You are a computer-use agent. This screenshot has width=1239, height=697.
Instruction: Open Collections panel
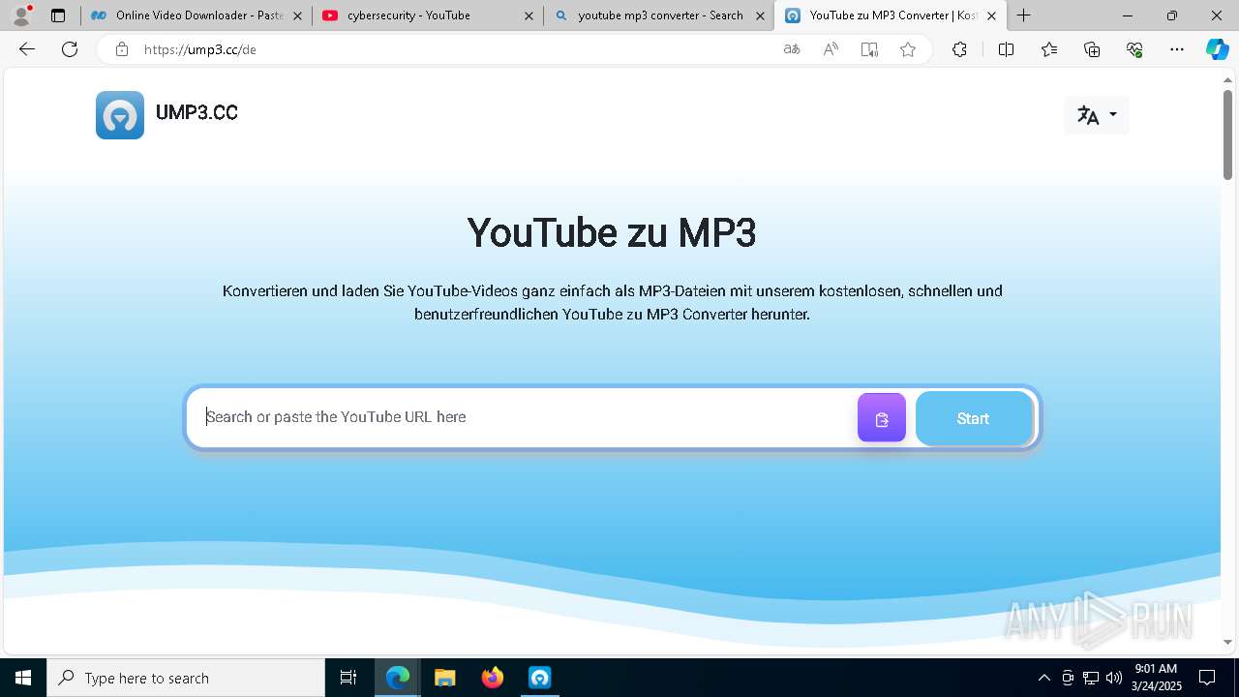click(x=1092, y=49)
